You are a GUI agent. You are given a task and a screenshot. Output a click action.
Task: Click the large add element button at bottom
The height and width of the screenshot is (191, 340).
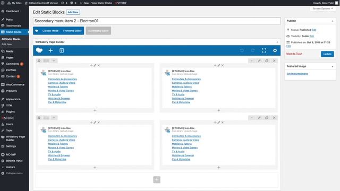157,179
